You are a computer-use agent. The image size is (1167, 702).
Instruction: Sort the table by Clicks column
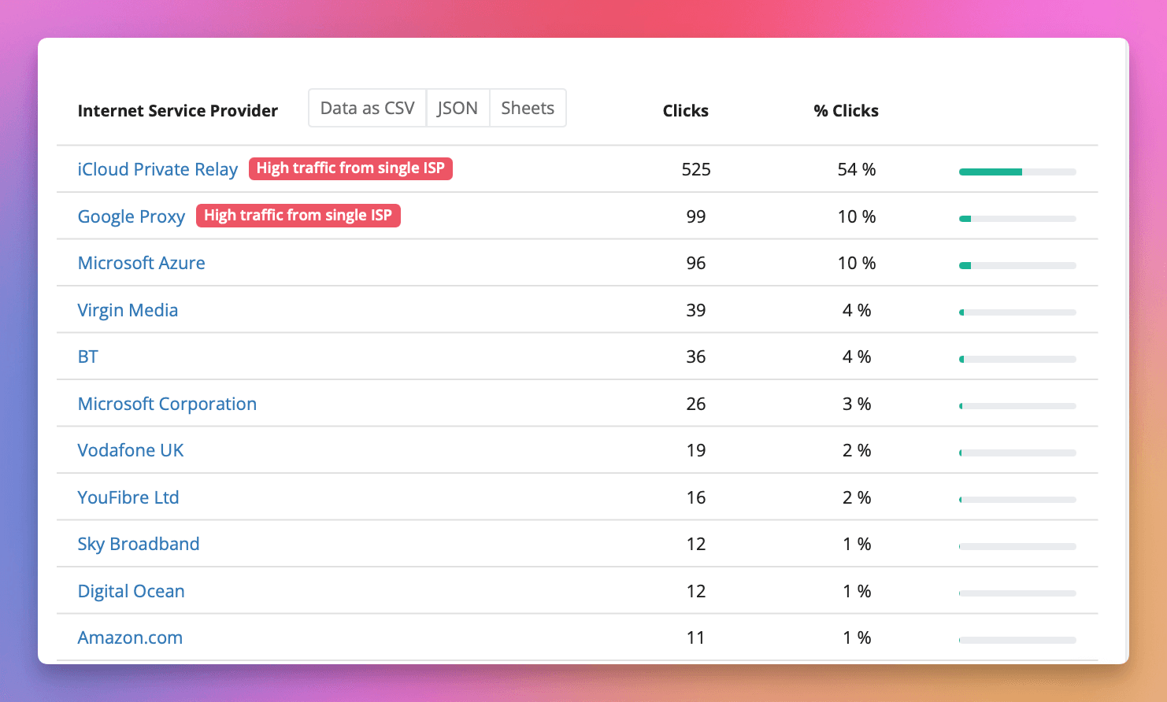coord(684,110)
